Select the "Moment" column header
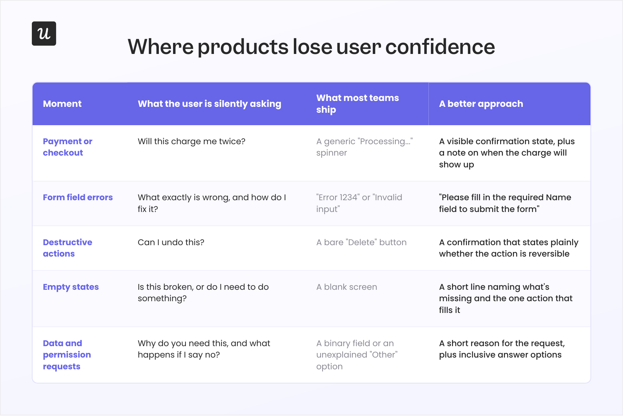This screenshot has width=623, height=416. [62, 104]
